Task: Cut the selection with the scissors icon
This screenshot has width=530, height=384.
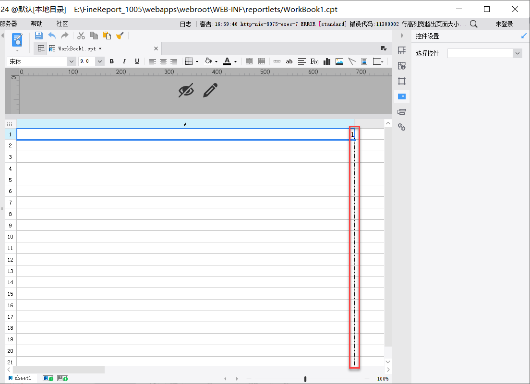Action: (x=81, y=36)
